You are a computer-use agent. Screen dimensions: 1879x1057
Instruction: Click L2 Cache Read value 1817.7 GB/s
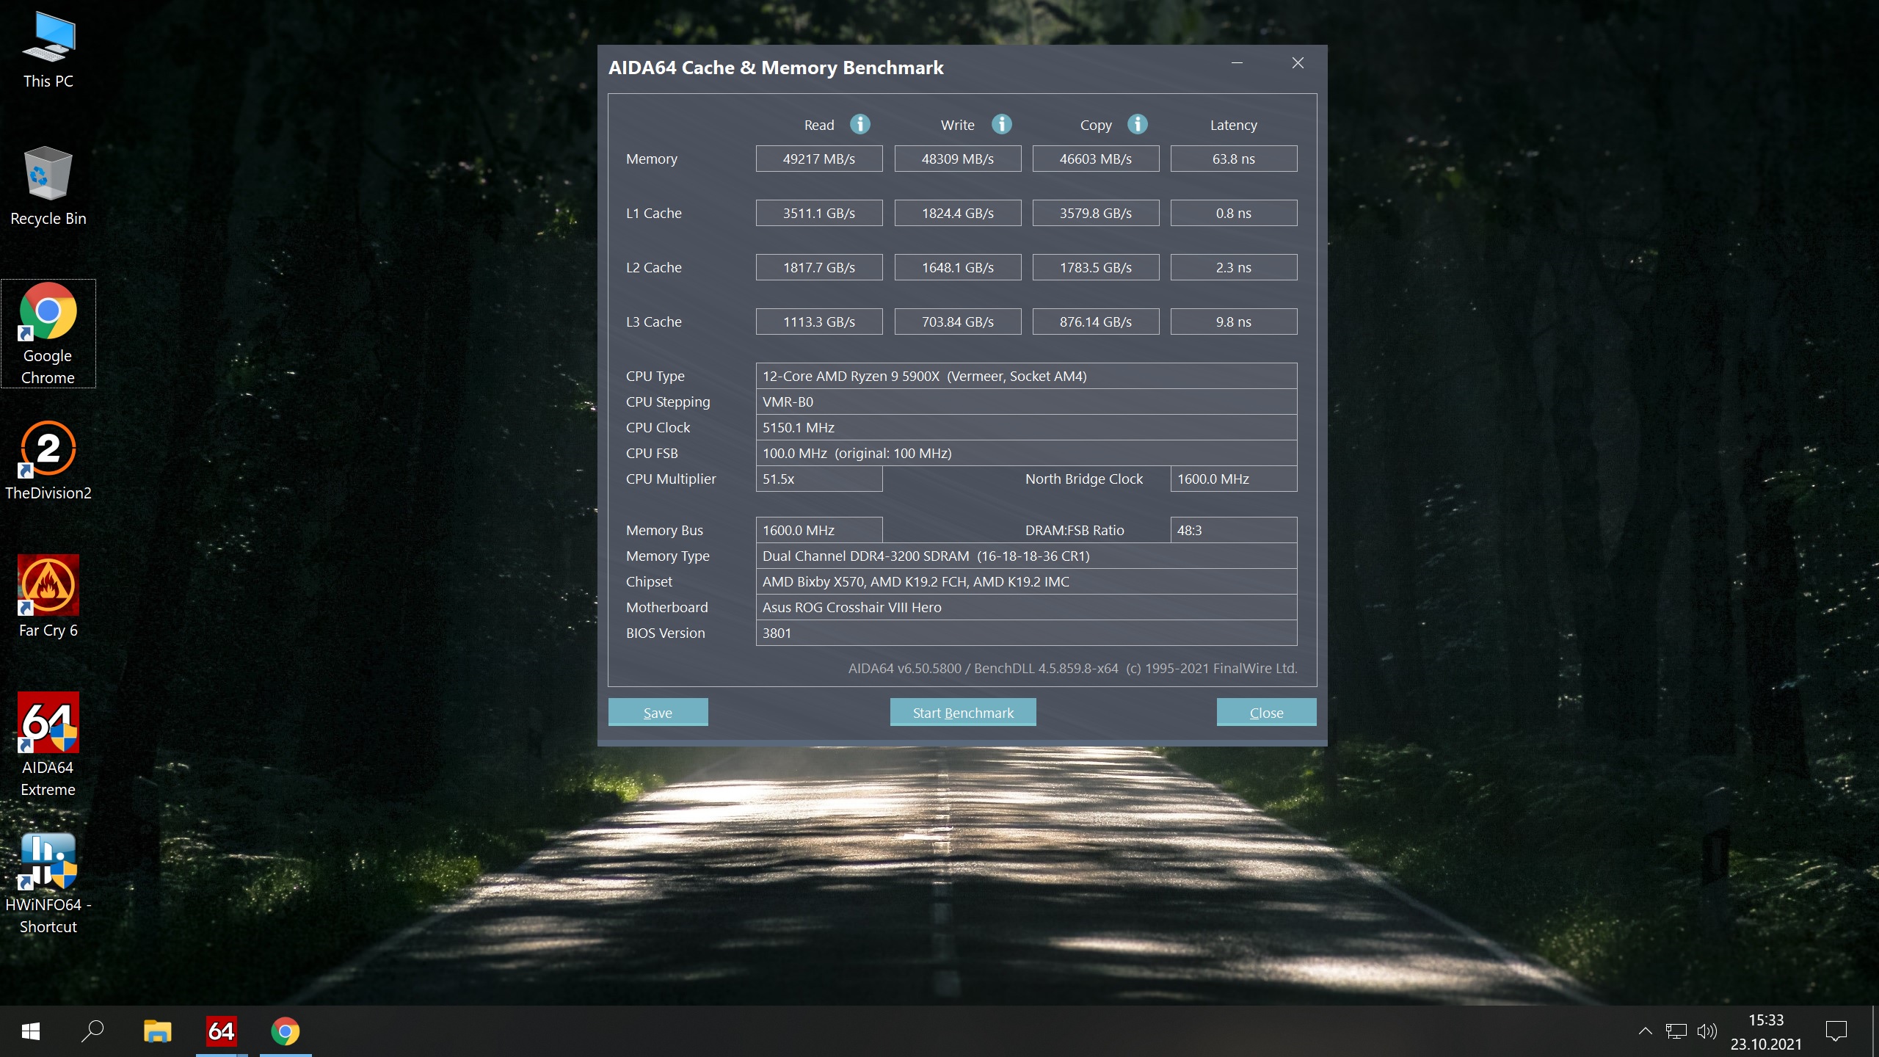tap(819, 267)
